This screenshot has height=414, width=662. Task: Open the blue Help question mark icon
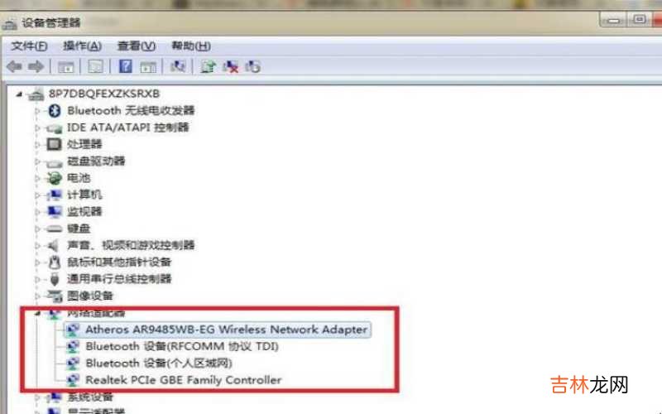pyautogui.click(x=126, y=66)
